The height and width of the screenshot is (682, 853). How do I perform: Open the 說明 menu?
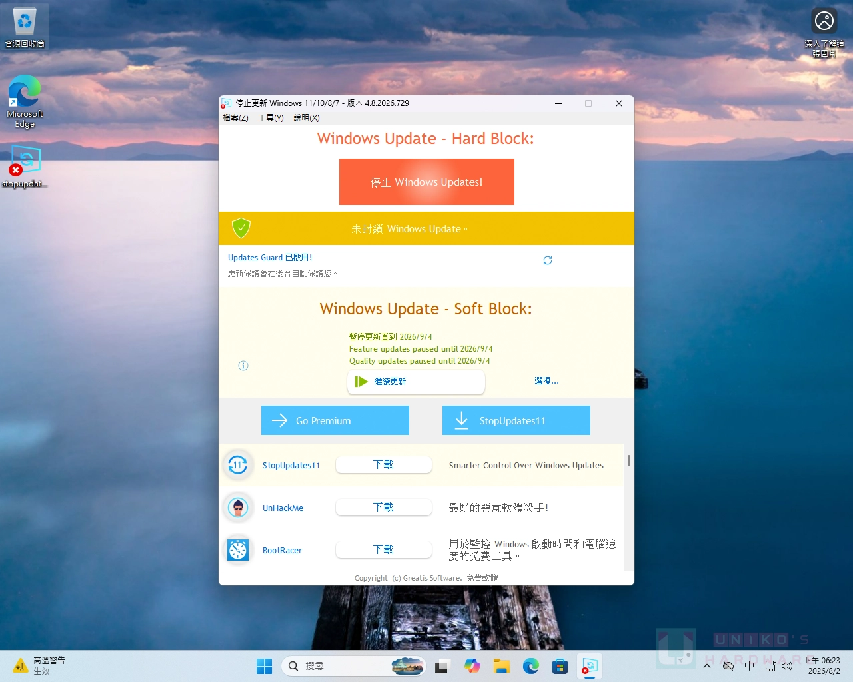pyautogui.click(x=307, y=118)
